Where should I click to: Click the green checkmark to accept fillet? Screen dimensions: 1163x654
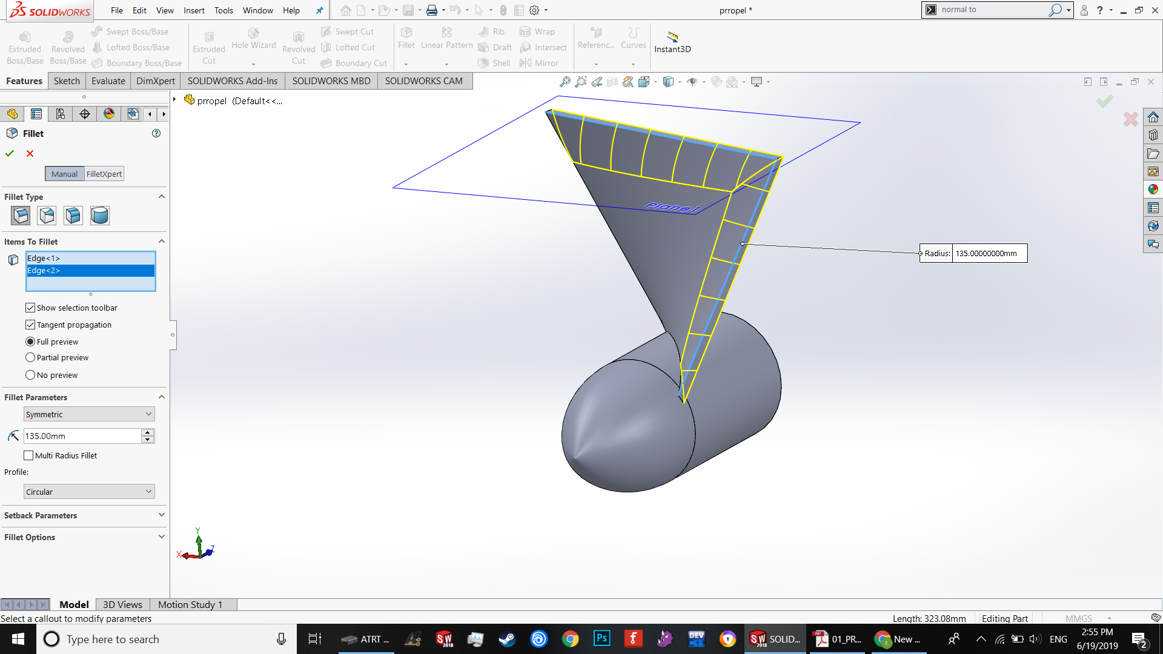10,154
